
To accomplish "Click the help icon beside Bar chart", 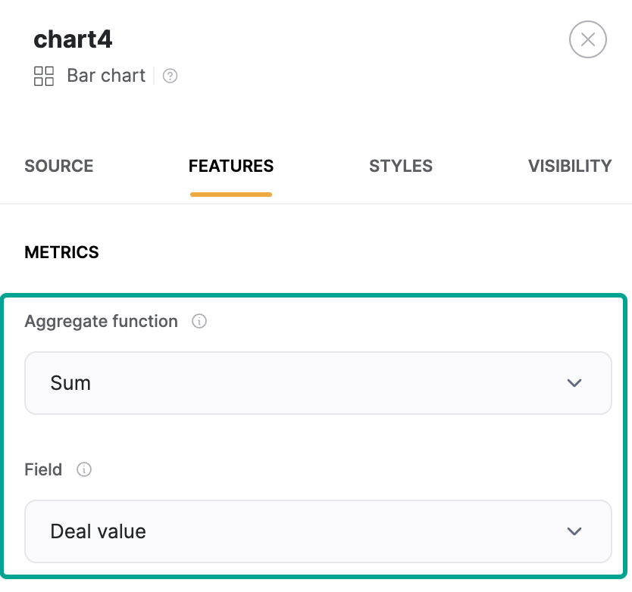I will tap(171, 76).
